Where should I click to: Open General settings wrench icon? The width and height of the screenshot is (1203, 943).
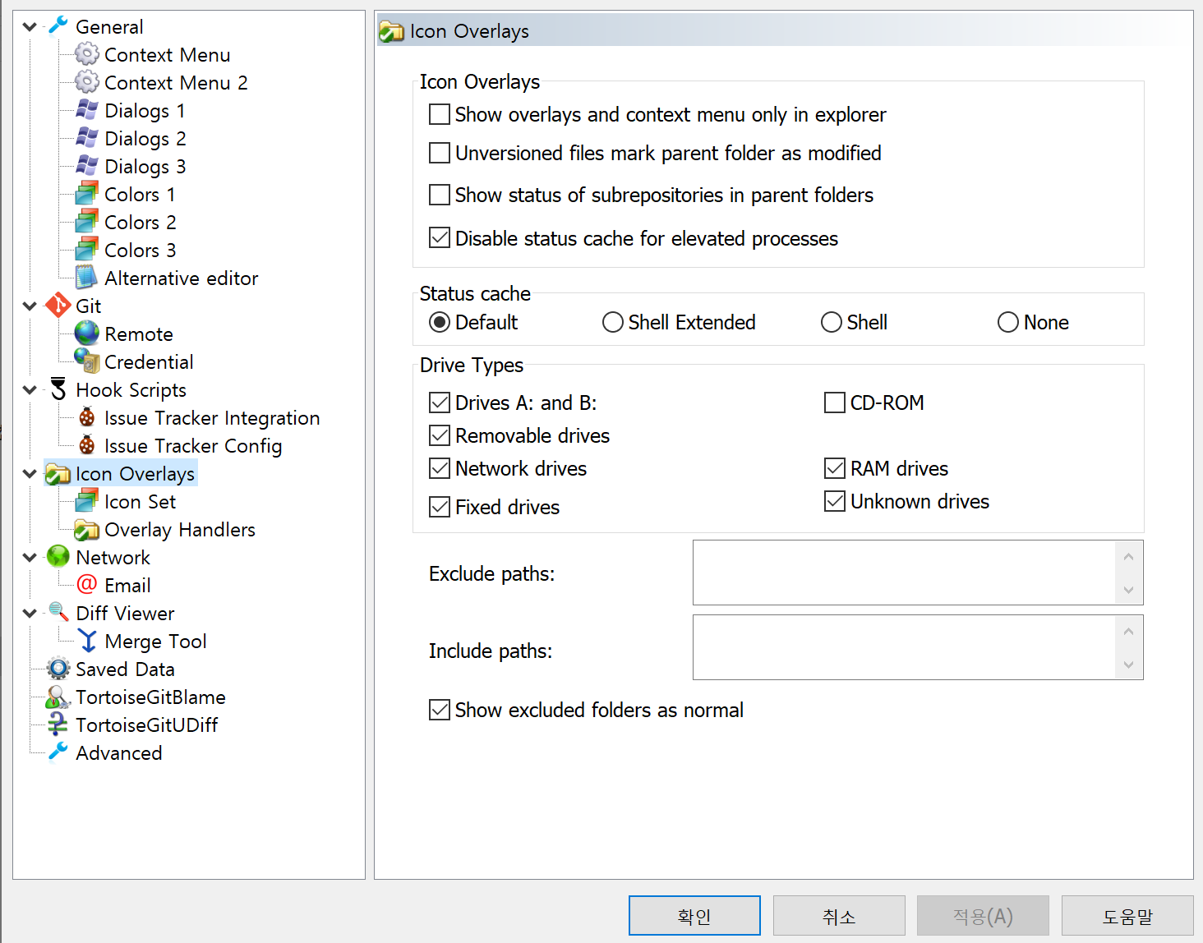pyautogui.click(x=58, y=26)
